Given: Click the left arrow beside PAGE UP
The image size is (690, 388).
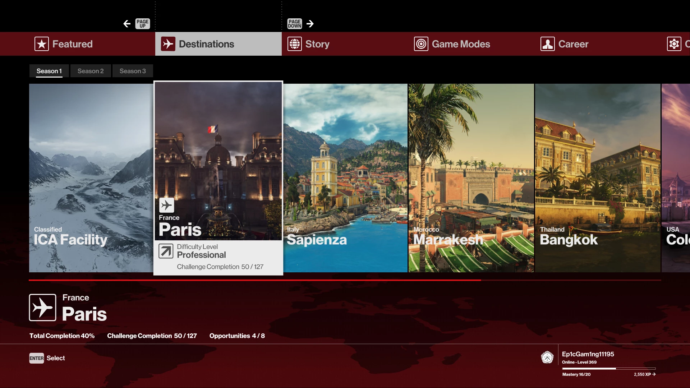Looking at the screenshot, I should click(x=127, y=24).
